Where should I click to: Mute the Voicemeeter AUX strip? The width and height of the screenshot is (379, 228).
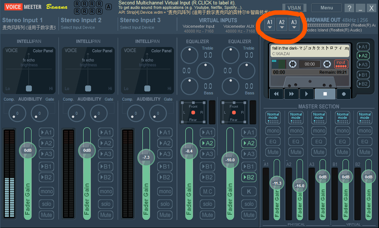[x=249, y=215]
